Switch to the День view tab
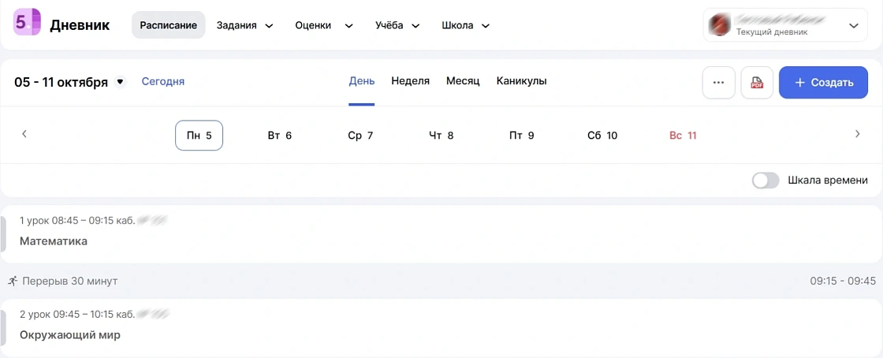The width and height of the screenshot is (883, 358). coord(362,81)
